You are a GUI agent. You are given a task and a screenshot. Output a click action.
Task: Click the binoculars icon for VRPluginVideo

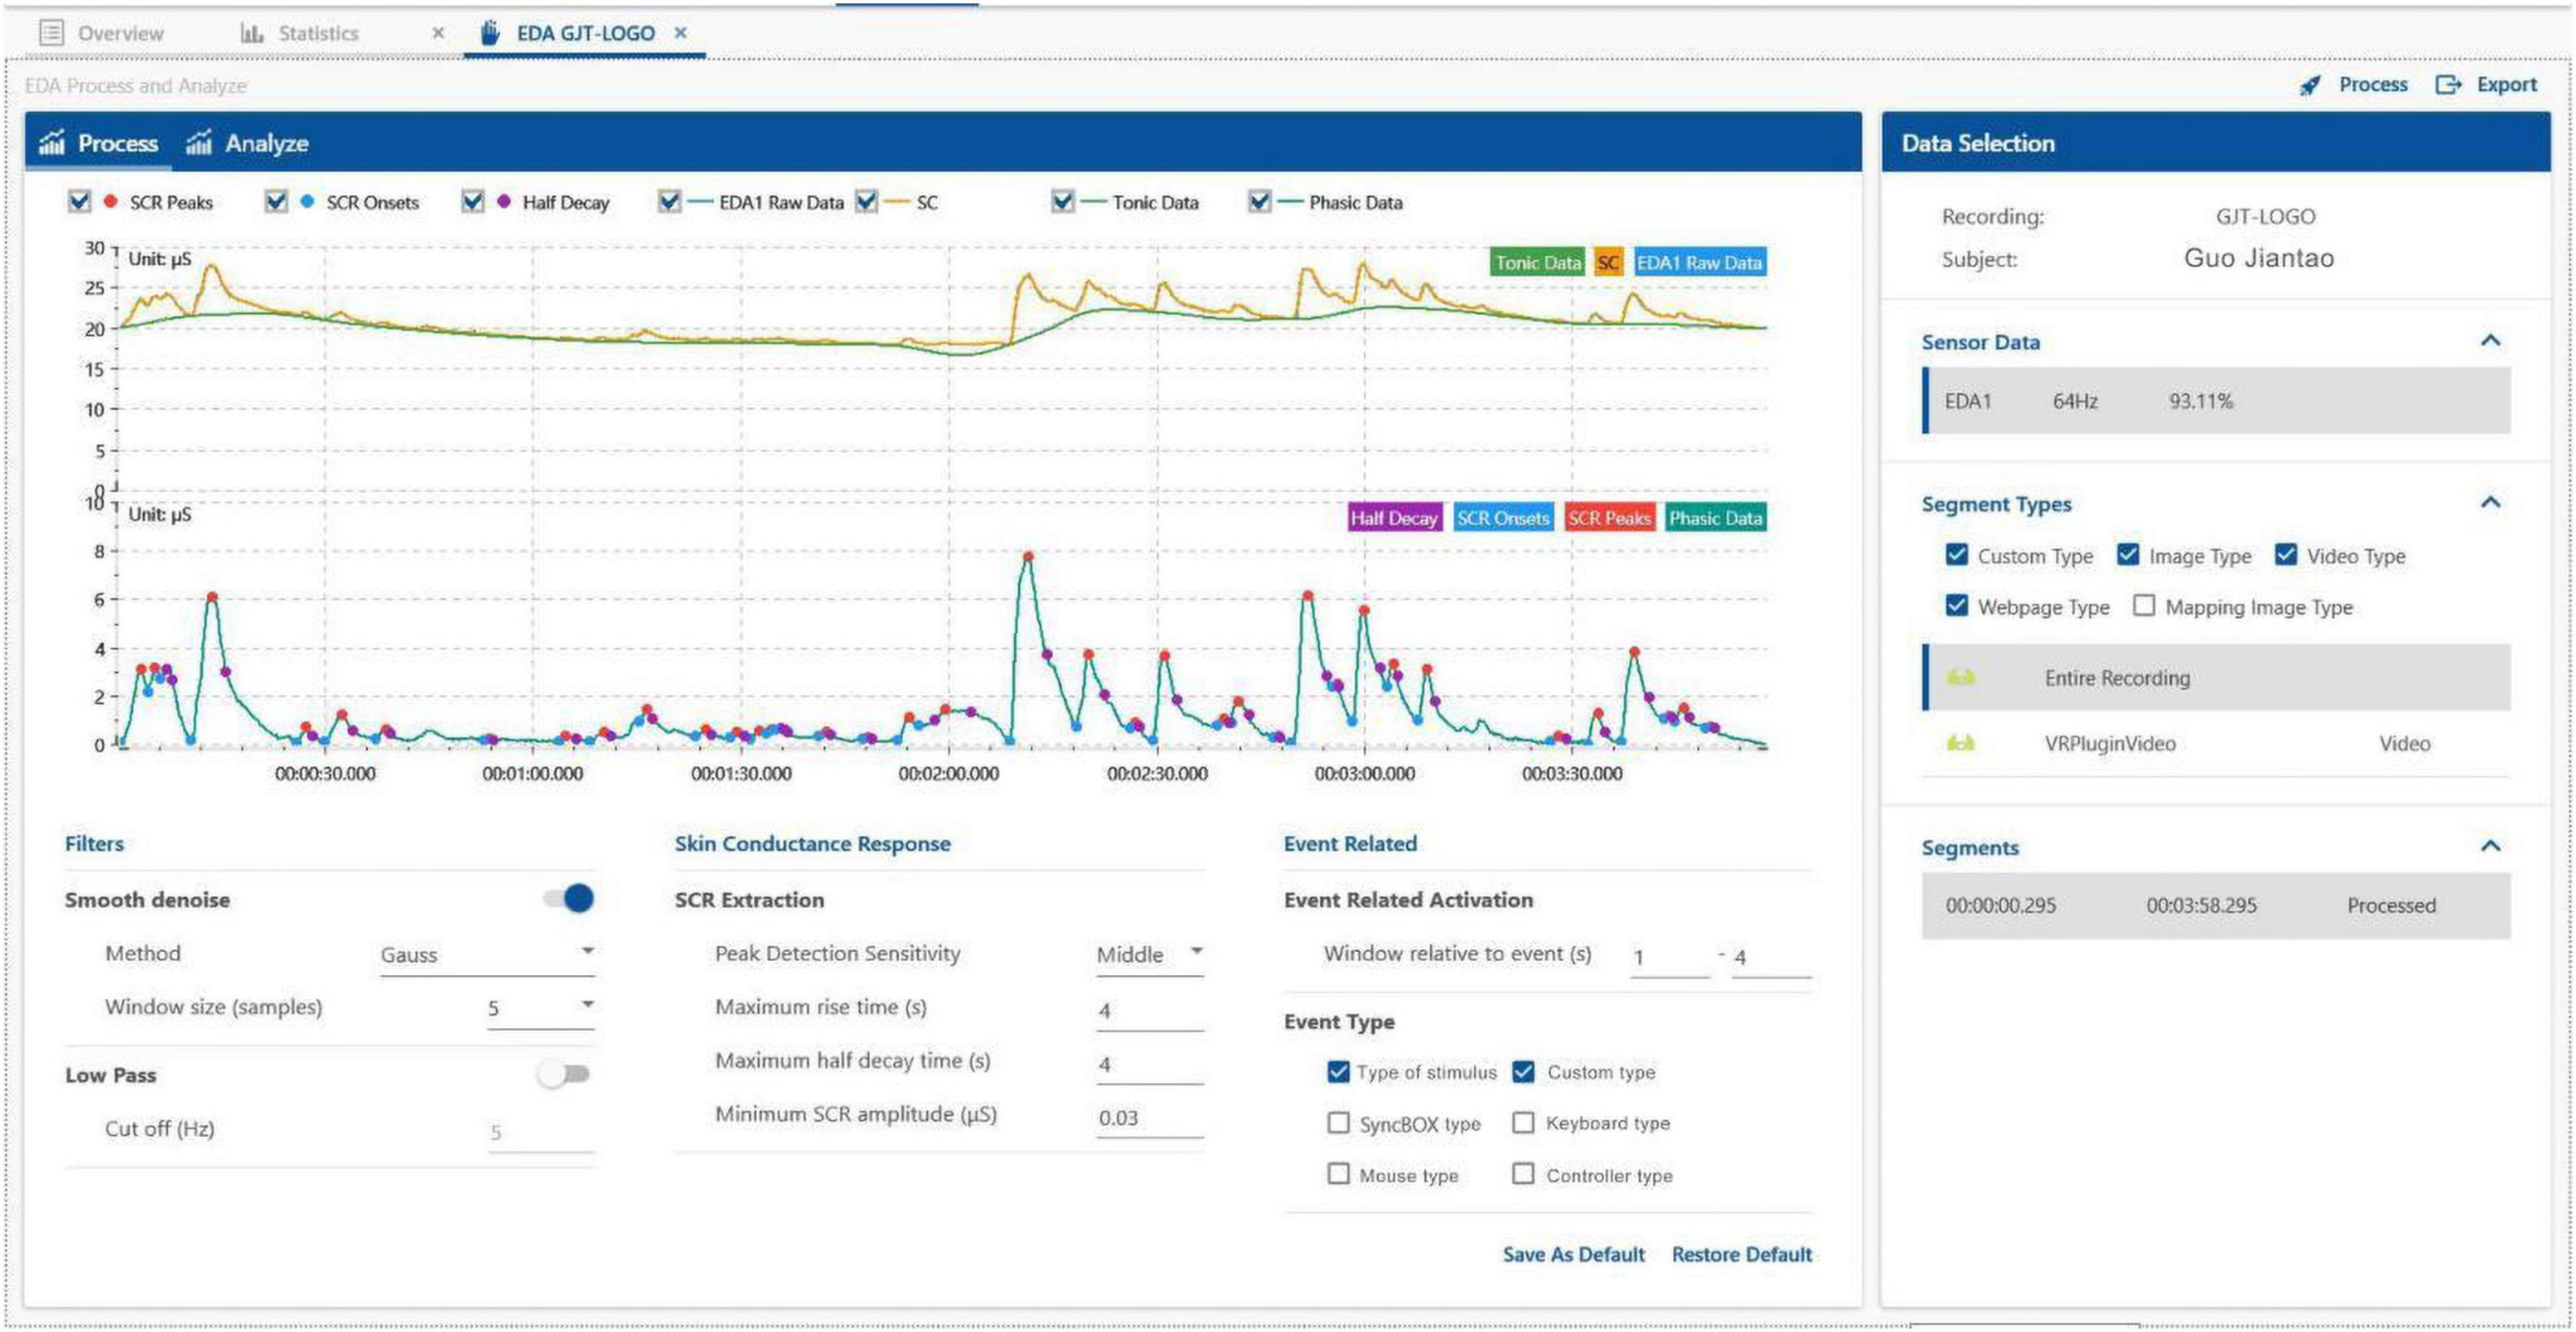[x=1960, y=742]
